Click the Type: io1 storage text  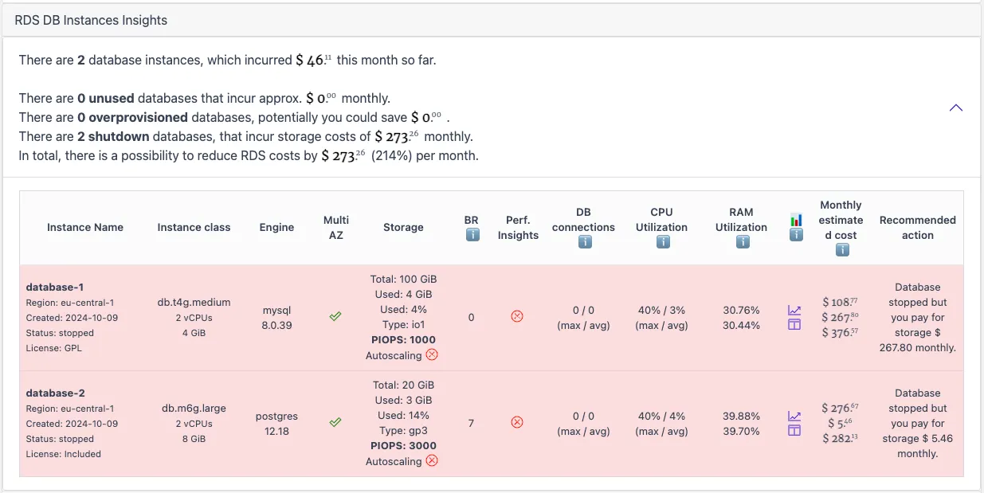[403, 324]
